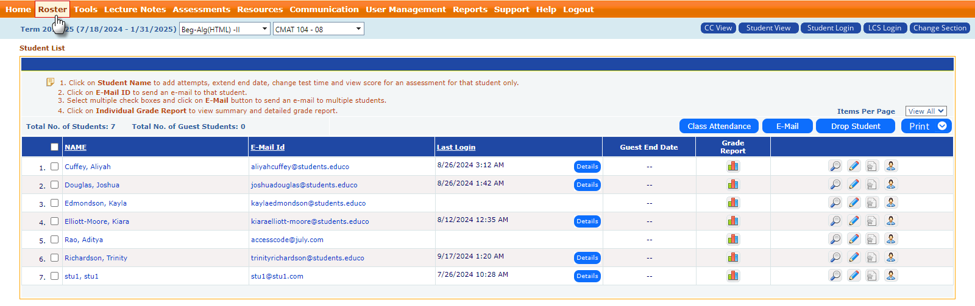Click the Details button for stu1, stu1

click(x=587, y=276)
